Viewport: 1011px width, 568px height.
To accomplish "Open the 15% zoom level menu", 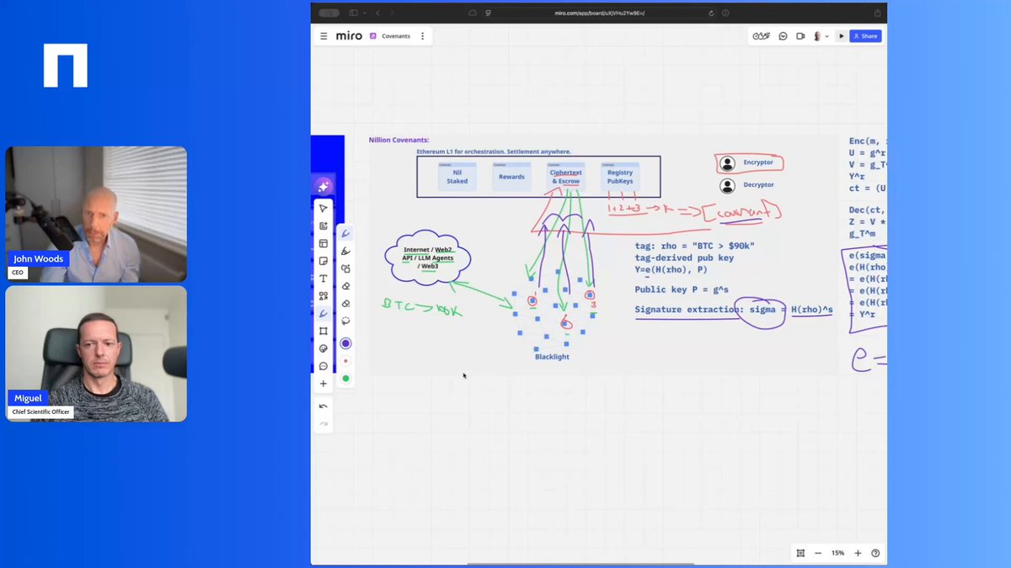I will click(x=837, y=553).
